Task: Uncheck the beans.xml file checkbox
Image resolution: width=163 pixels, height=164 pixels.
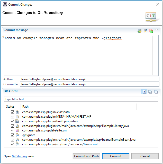Action: (12, 144)
